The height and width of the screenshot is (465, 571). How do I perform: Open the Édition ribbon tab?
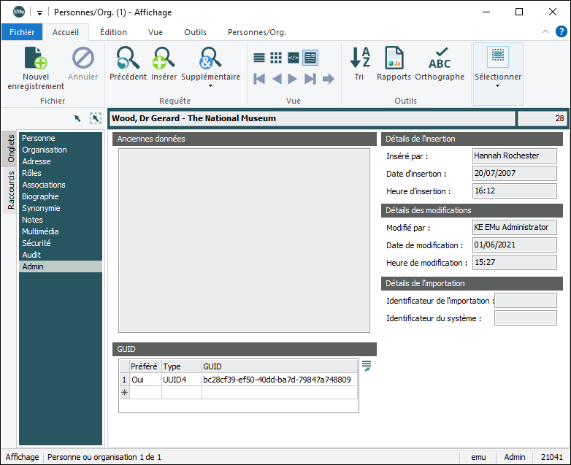(113, 32)
